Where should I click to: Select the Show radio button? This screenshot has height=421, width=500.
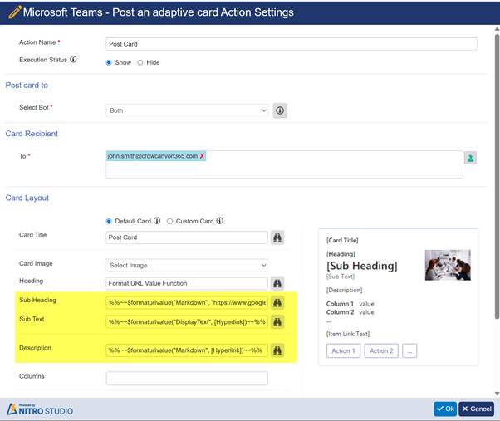tap(109, 62)
